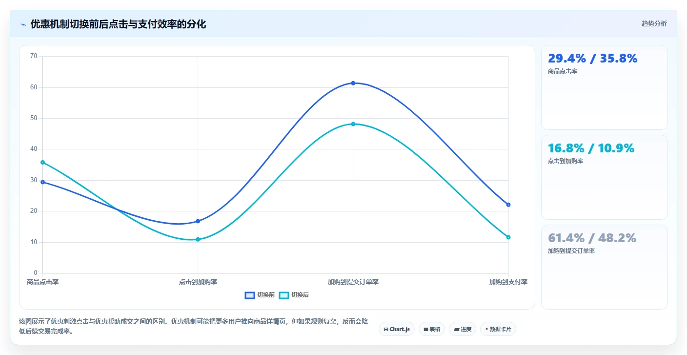Click the 进度 tag chip
The image size is (687, 355).
(x=462, y=329)
